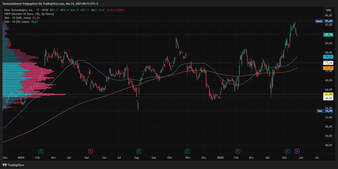Open the August 2024 earnings marker

click(x=139, y=151)
